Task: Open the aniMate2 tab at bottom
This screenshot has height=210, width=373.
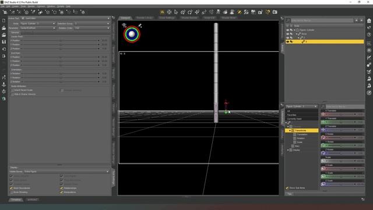Action: (x=33, y=199)
